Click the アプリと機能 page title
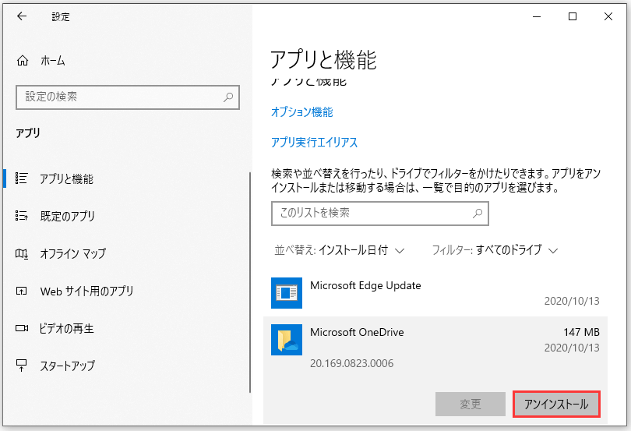Image resolution: width=631 pixels, height=431 pixels. [323, 59]
